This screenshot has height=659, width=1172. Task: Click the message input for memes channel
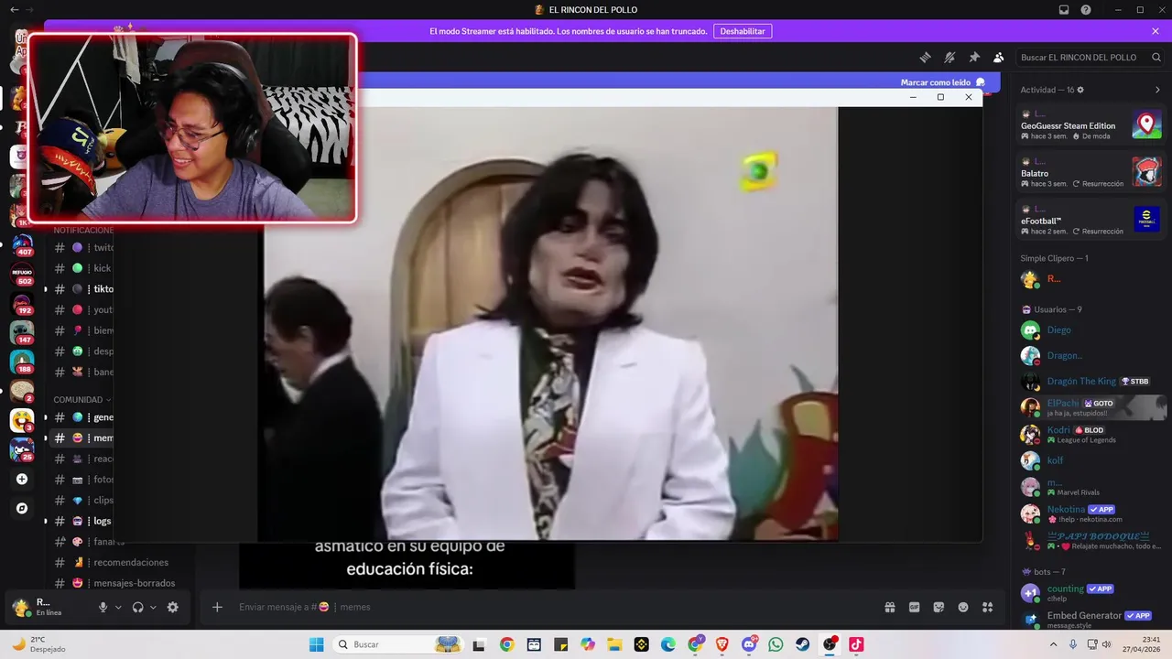549,607
